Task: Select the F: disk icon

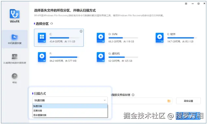Action: (42, 57)
